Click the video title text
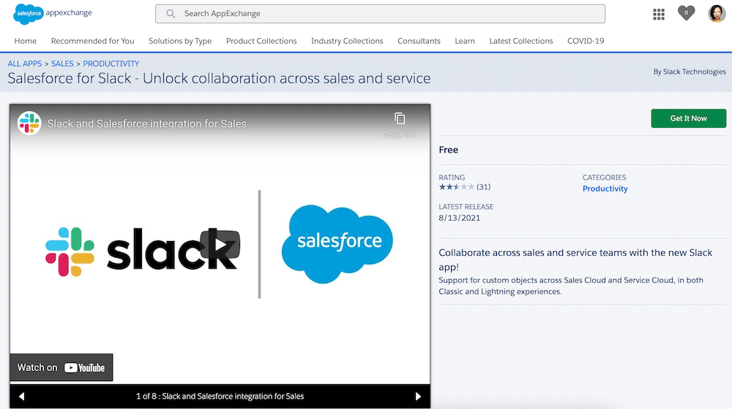This screenshot has width=732, height=409. 146,123
